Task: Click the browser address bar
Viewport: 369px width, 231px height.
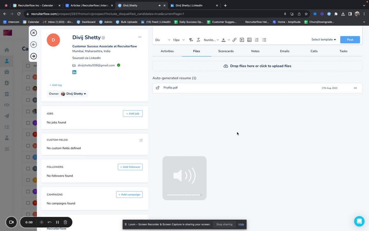Action: (x=153, y=14)
